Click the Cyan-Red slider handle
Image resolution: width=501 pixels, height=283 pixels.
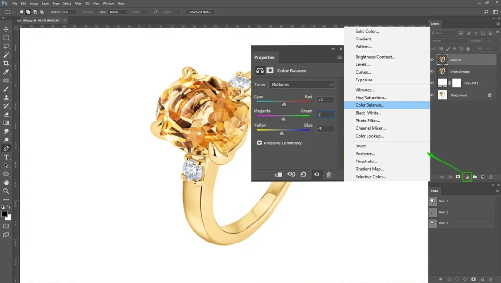[284, 104]
